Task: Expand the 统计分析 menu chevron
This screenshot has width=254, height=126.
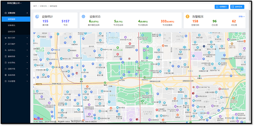Action: (27, 38)
